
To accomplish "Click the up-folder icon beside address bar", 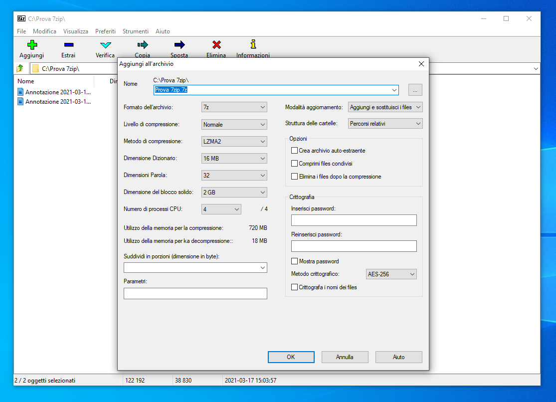I will (20, 68).
